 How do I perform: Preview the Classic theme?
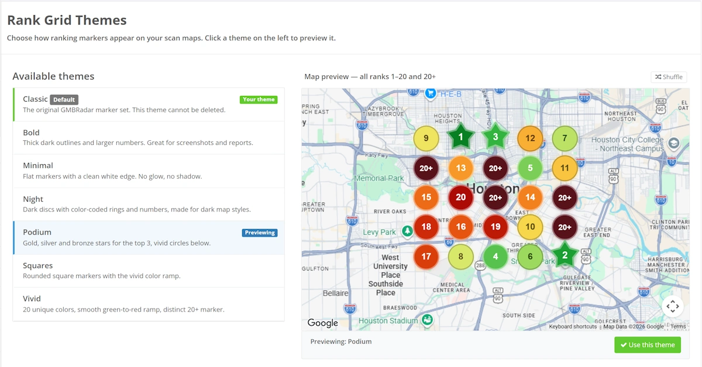click(x=149, y=105)
